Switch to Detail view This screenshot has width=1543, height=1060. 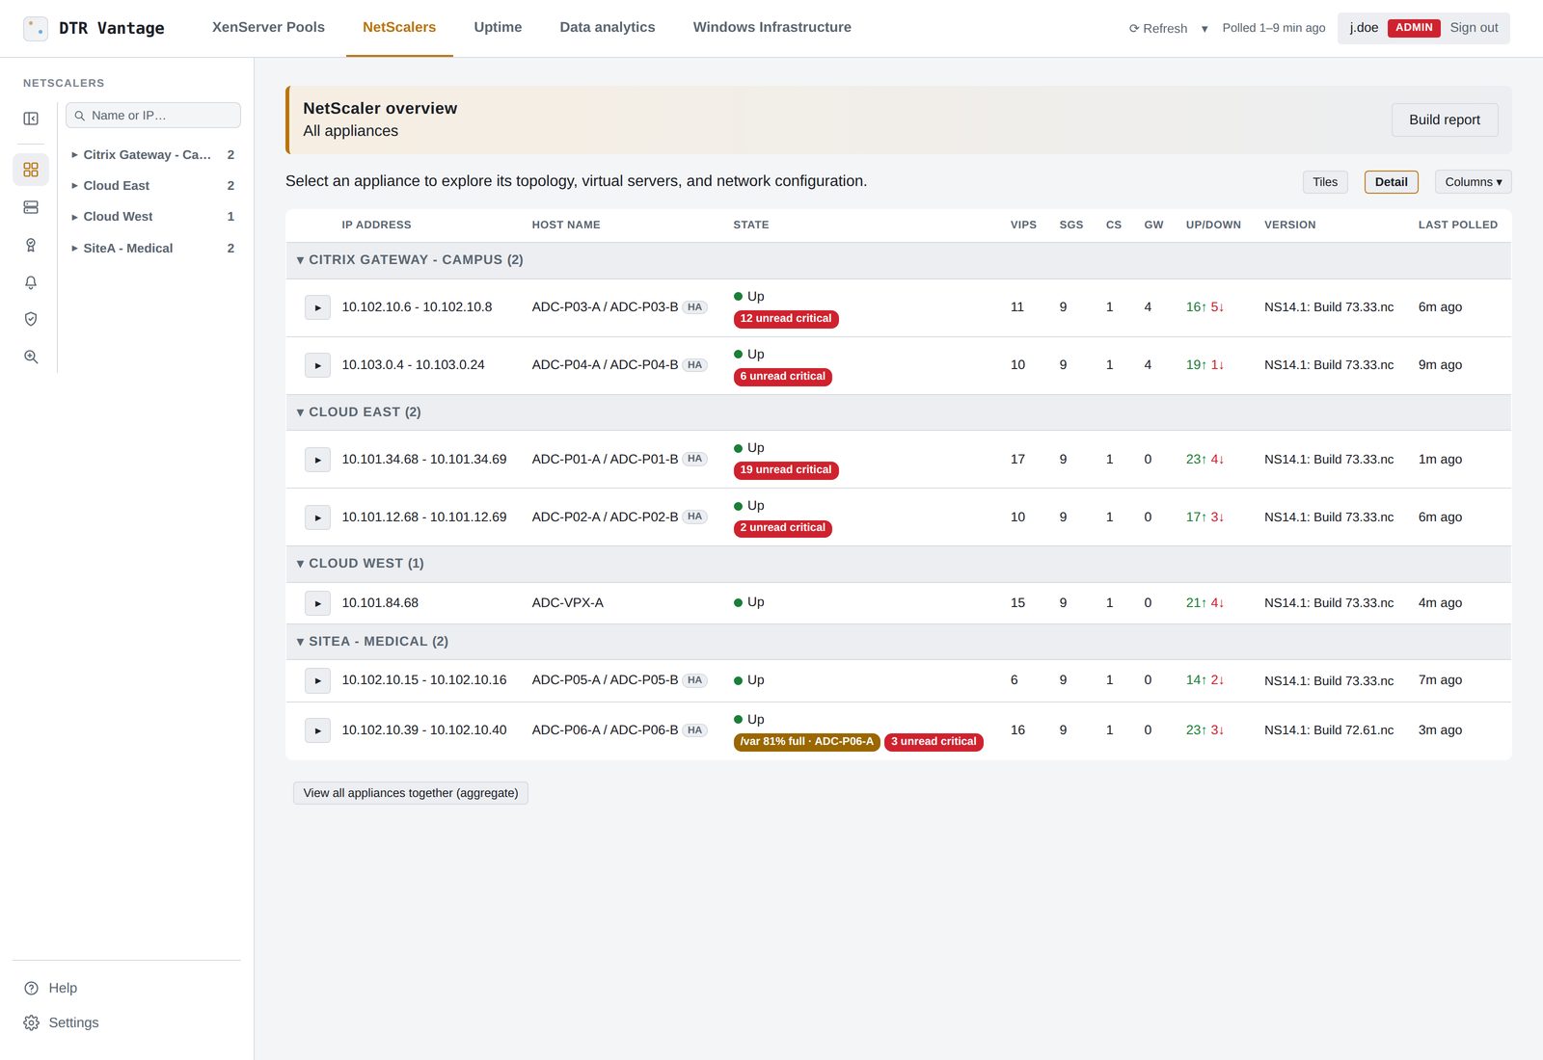(1391, 182)
